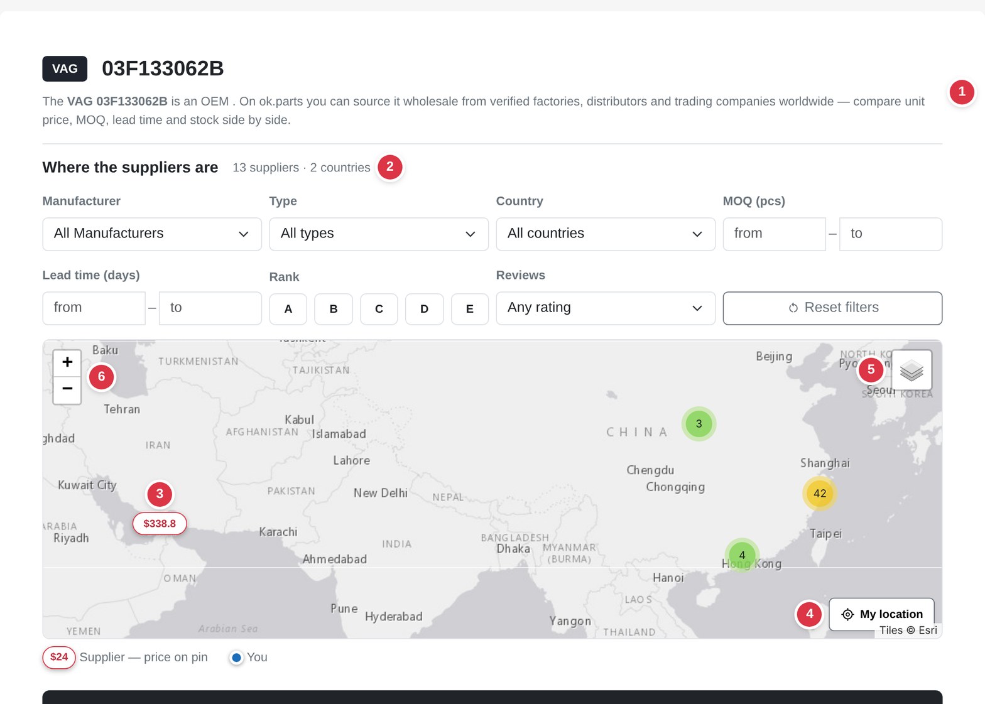Click the Reset filters button
The height and width of the screenshot is (704, 985).
(x=832, y=308)
